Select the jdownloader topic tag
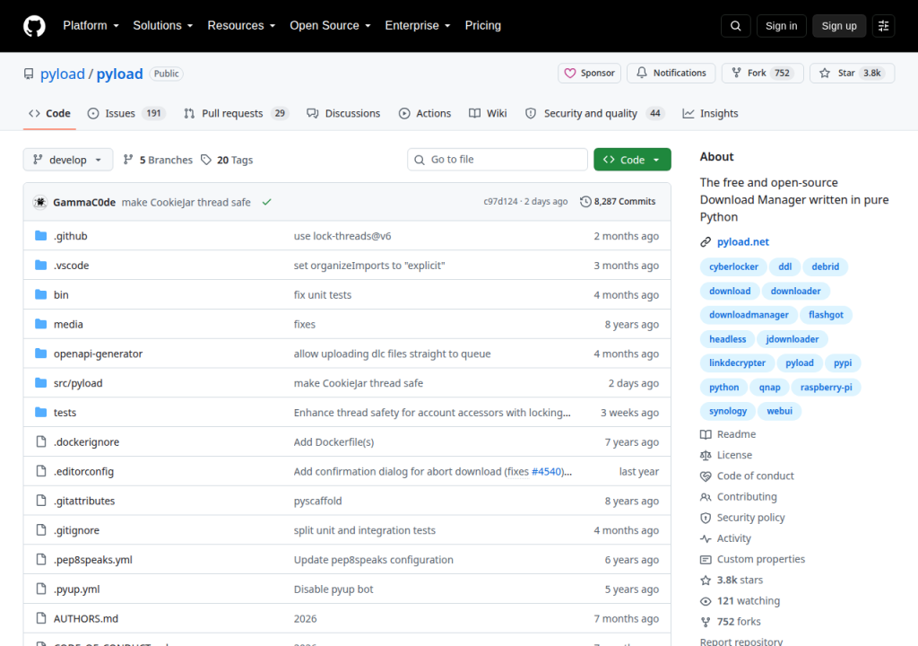The height and width of the screenshot is (646, 918). [x=792, y=339]
